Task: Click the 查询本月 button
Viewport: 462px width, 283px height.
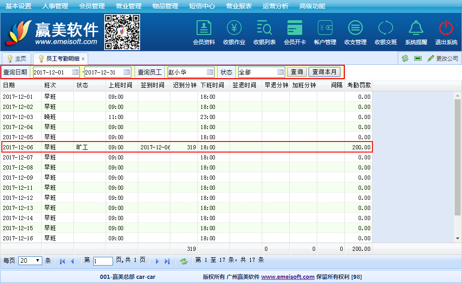Action: (324, 72)
